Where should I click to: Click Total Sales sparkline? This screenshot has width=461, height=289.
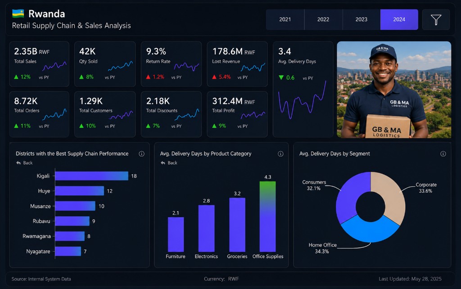pos(54,66)
